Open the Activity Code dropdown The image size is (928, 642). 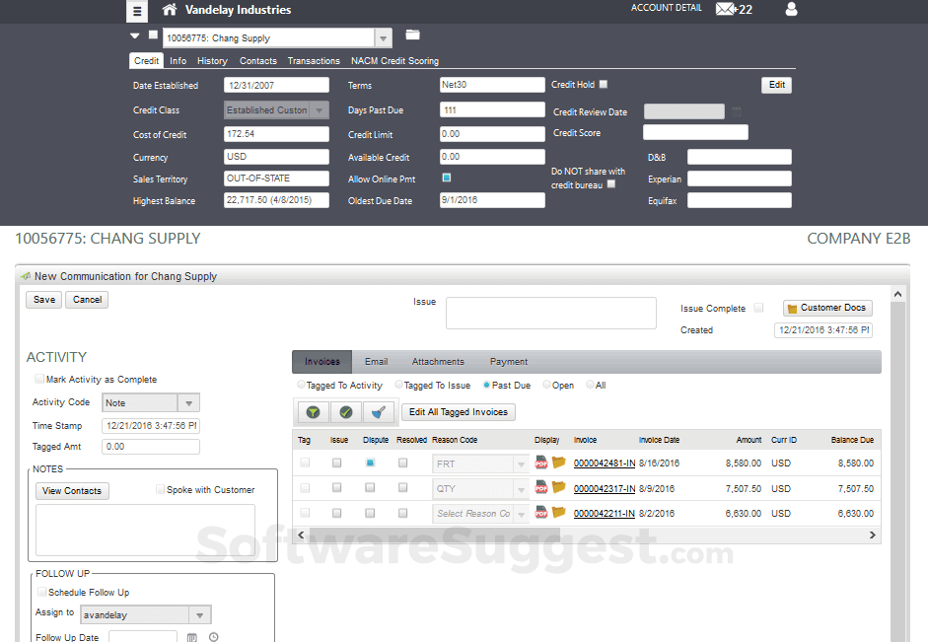point(188,402)
